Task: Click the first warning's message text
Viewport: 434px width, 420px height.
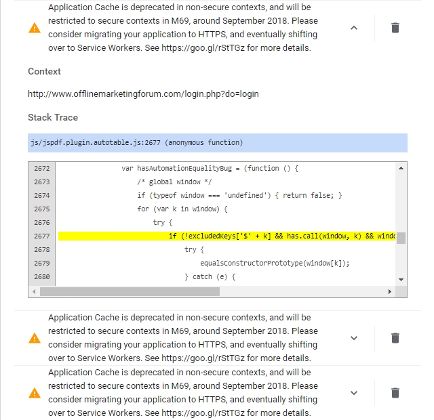Action: pos(183,28)
